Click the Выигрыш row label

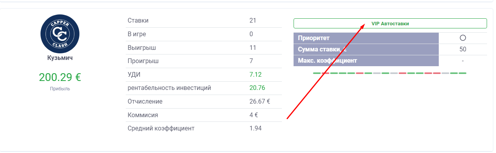tap(141, 47)
